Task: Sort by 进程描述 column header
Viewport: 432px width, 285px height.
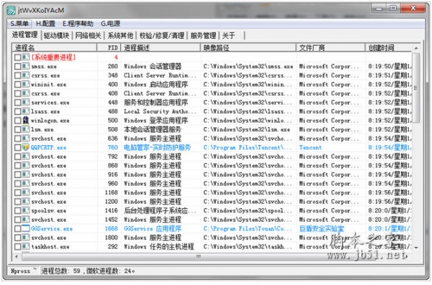Action: (x=161, y=48)
